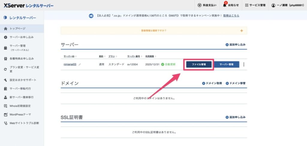Click 取得はこちら campaign link
This screenshot has width=307, height=146.
coord(231,16)
